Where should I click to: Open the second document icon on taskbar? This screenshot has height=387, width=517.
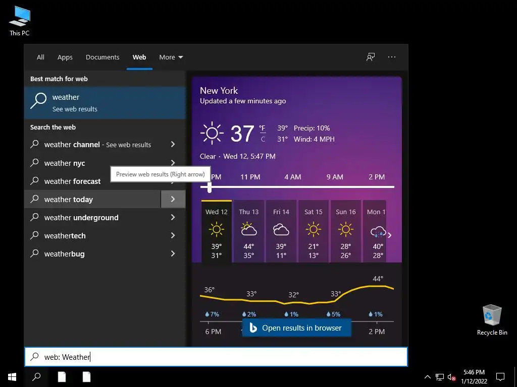pos(86,377)
